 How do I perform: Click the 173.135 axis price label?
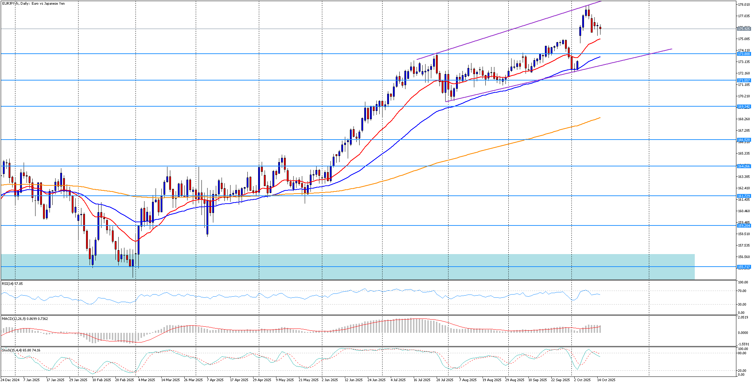744,62
